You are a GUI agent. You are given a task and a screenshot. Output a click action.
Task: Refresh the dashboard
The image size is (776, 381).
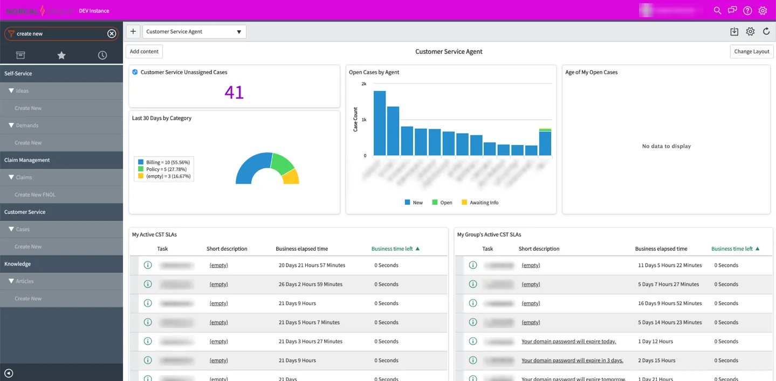[x=766, y=32]
